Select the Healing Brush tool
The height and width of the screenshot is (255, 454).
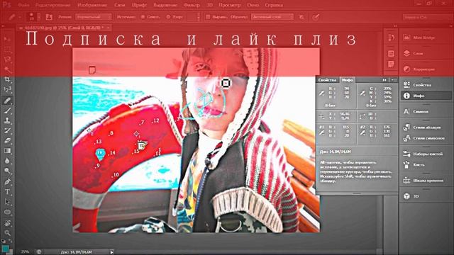[7, 101]
